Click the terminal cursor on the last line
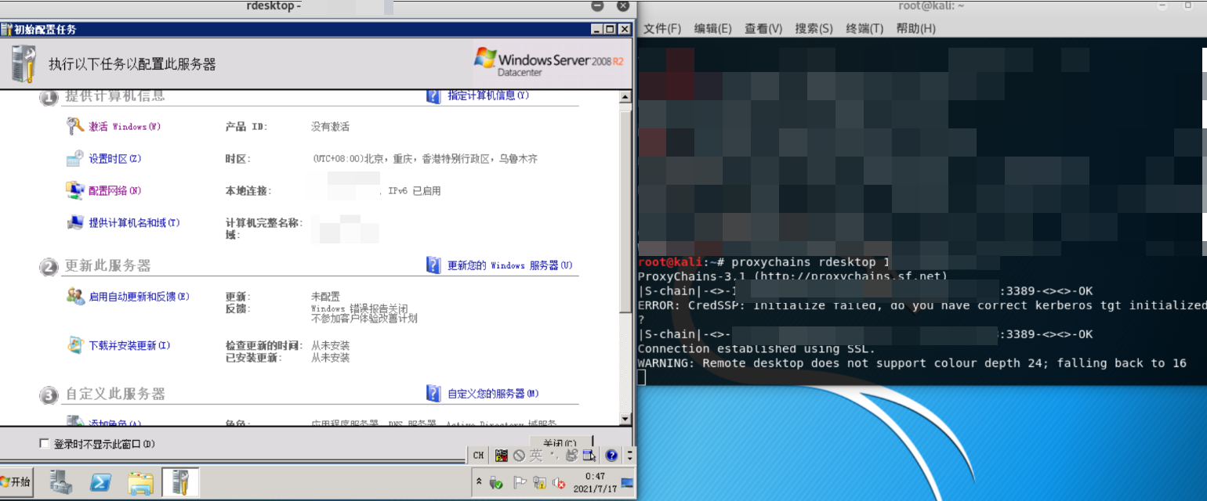The image size is (1207, 501). coord(641,378)
